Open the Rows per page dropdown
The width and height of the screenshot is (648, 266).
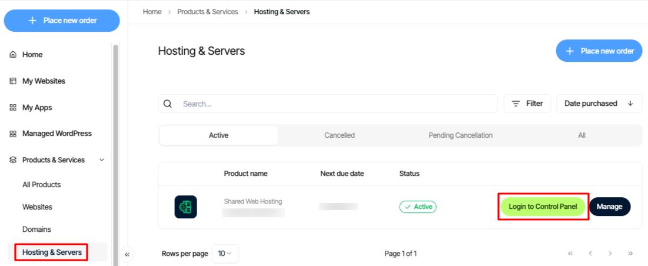click(x=225, y=254)
